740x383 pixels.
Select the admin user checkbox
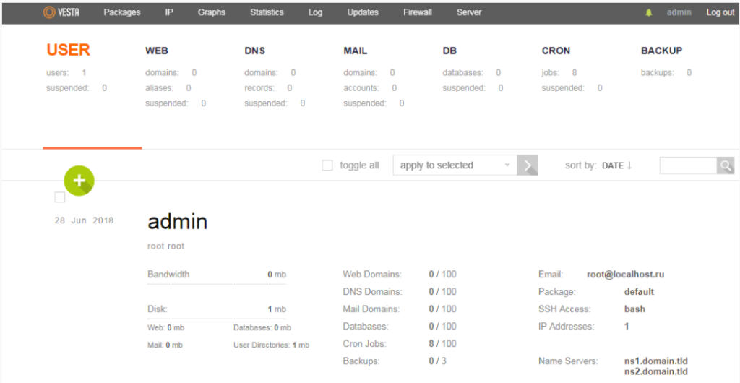click(60, 197)
